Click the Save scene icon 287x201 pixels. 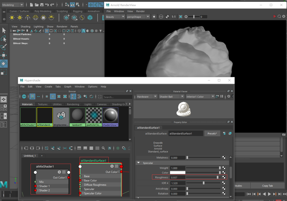click(42, 5)
